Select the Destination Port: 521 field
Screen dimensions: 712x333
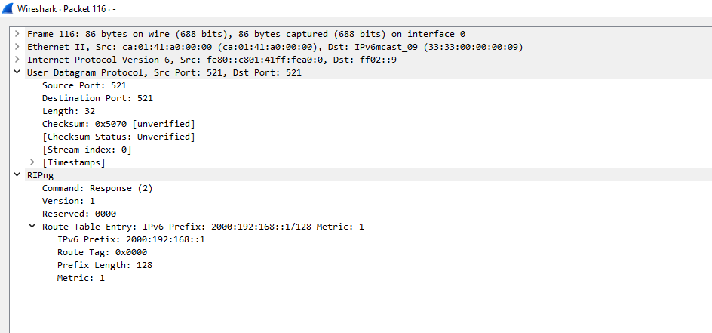97,98
